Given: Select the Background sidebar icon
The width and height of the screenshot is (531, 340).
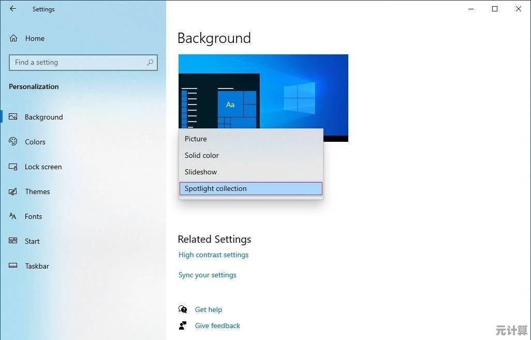Looking at the screenshot, I should (14, 116).
